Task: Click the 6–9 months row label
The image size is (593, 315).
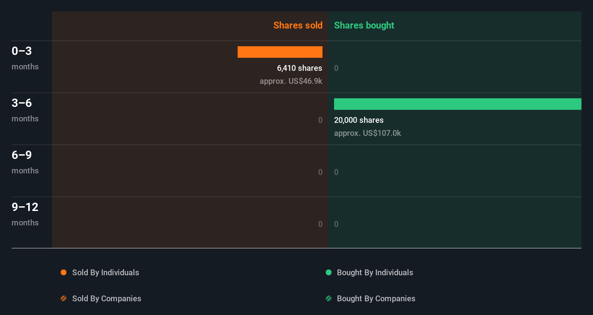Action: click(25, 162)
